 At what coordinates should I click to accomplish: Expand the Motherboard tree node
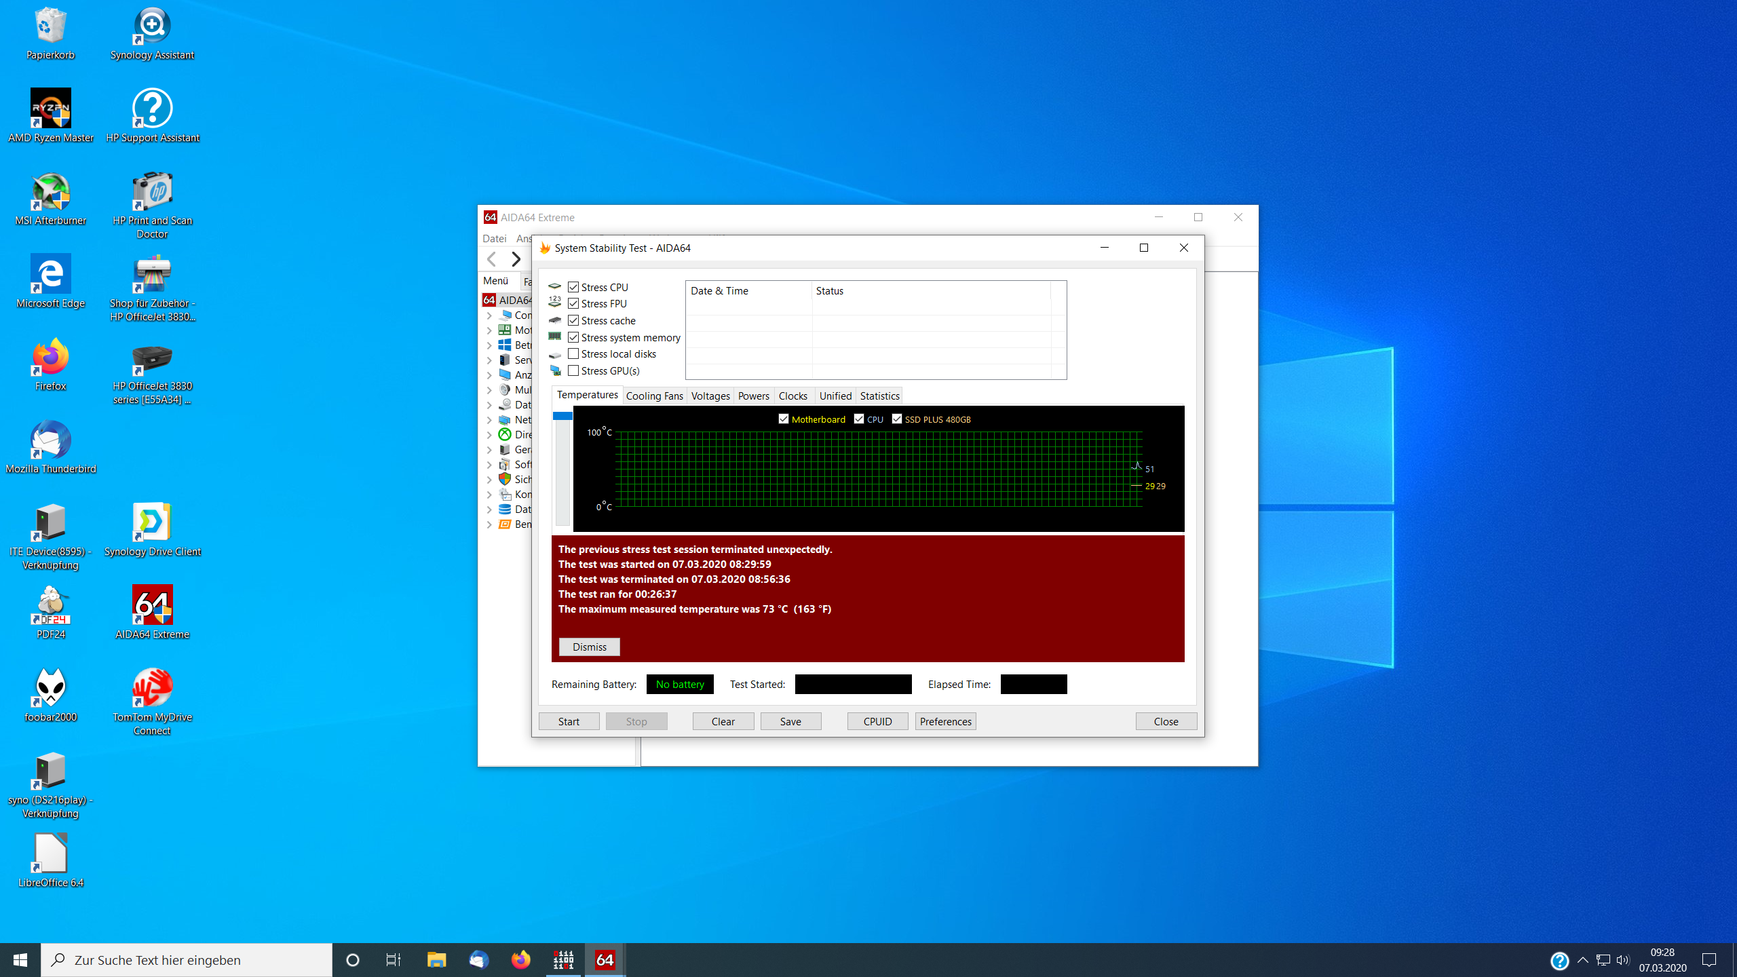click(490, 330)
